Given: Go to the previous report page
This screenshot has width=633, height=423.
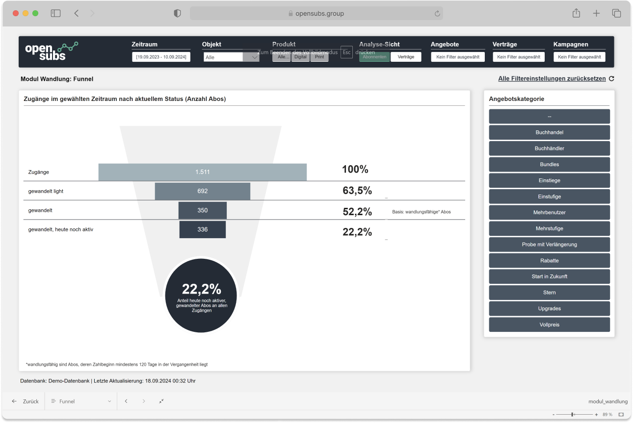Looking at the screenshot, I should click(126, 401).
